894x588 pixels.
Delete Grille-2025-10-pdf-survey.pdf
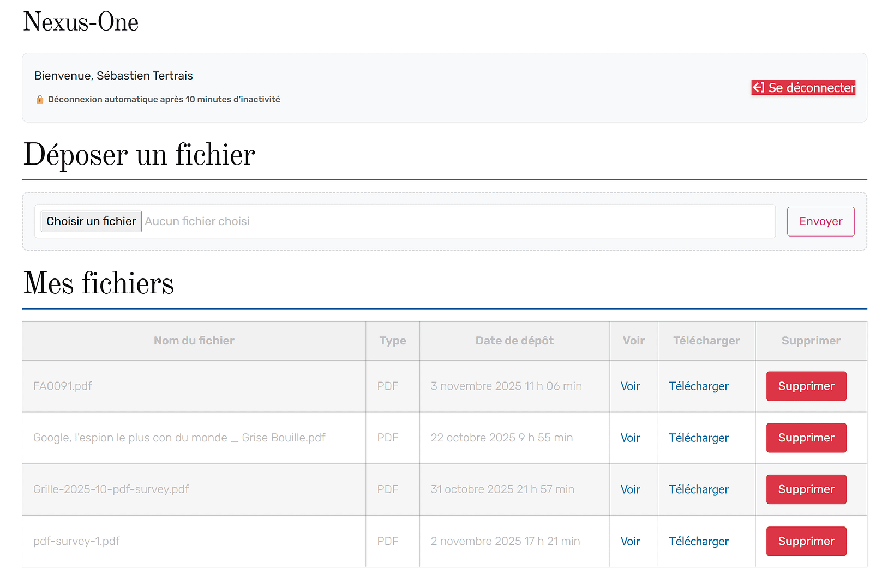tap(806, 490)
